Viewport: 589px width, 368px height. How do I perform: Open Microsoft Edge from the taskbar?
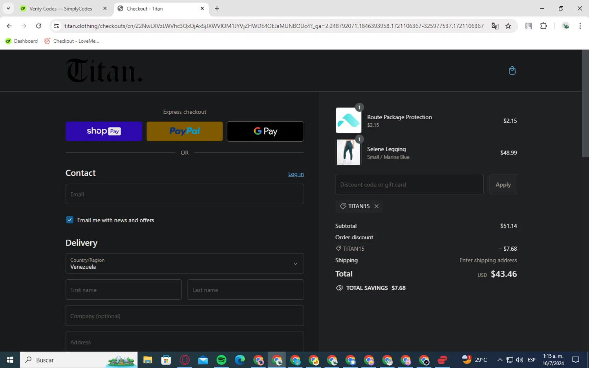[240, 360]
